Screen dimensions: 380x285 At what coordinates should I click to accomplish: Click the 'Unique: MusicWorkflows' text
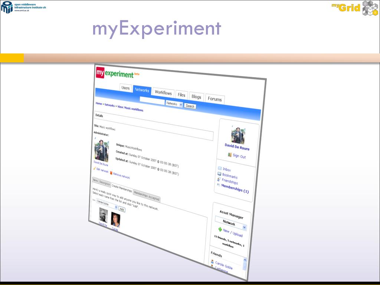click(x=129, y=147)
